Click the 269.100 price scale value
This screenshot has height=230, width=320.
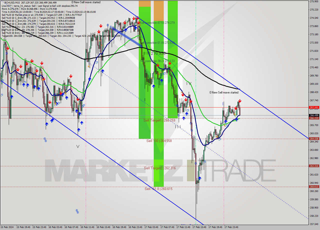tap(314, 84)
